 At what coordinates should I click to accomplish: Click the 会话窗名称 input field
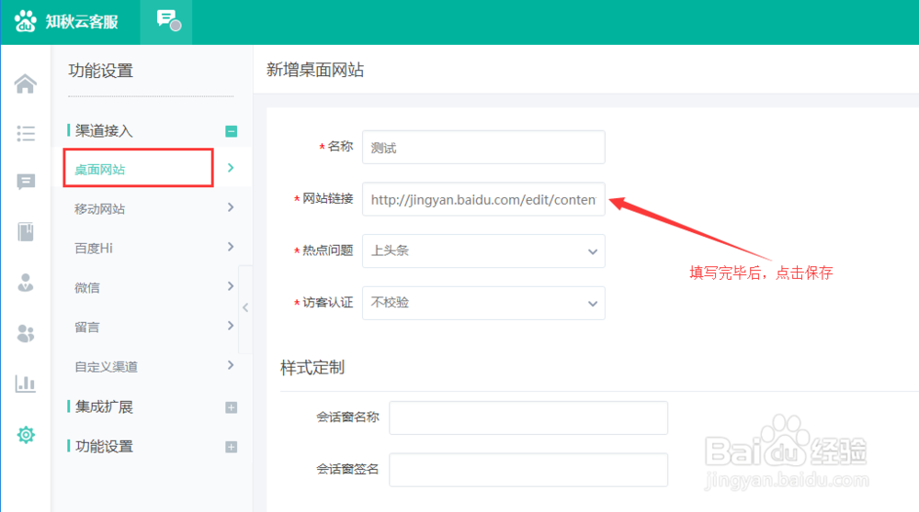[528, 417]
